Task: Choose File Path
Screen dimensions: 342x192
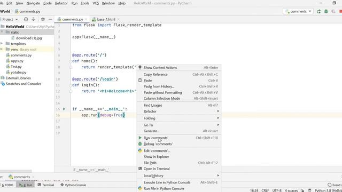Action: pyautogui.click(x=179, y=163)
